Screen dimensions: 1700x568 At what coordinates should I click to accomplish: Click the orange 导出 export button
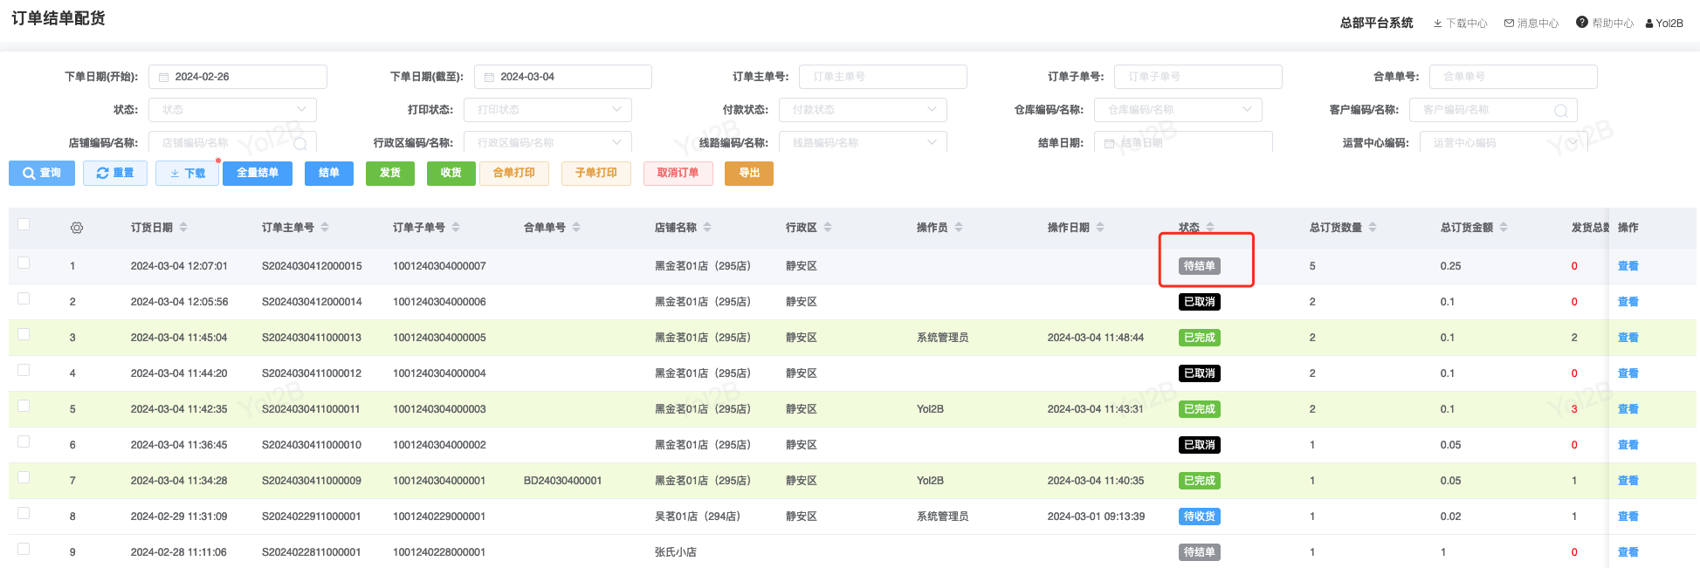(749, 174)
